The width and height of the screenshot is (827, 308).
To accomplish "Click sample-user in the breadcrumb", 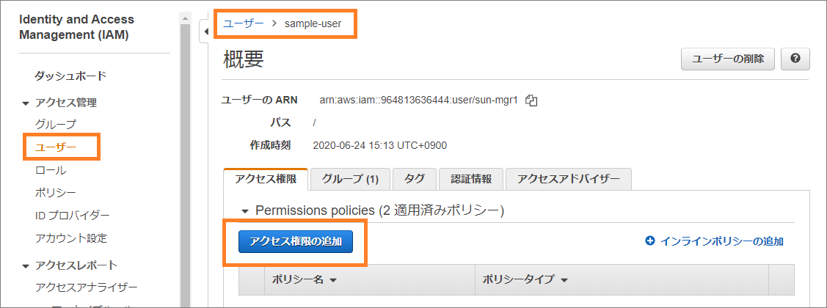I will point(313,23).
